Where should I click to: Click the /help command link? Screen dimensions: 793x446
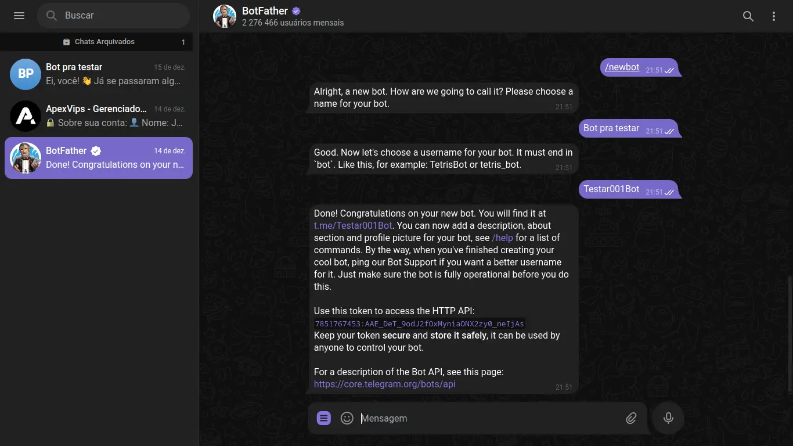[502, 238]
